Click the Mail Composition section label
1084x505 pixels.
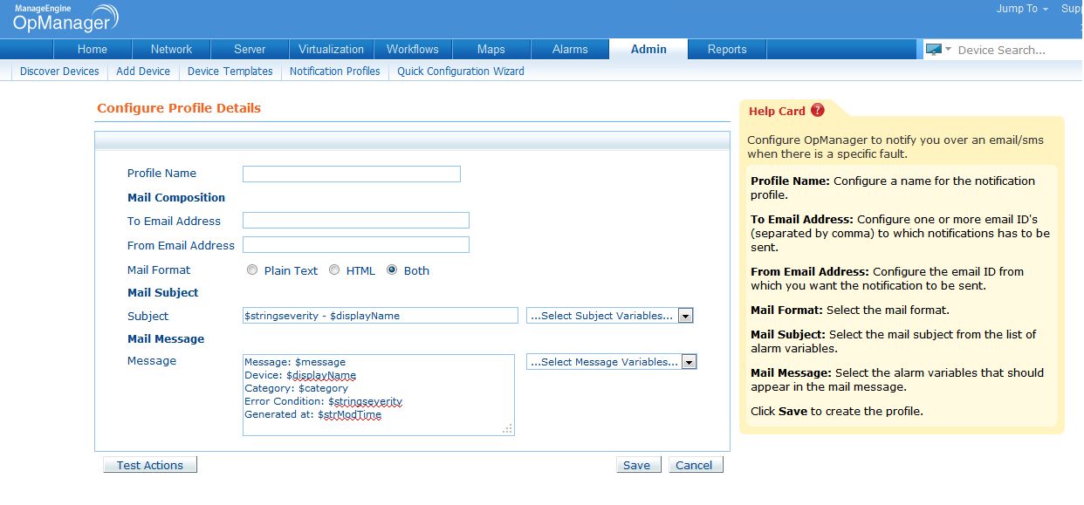click(176, 197)
